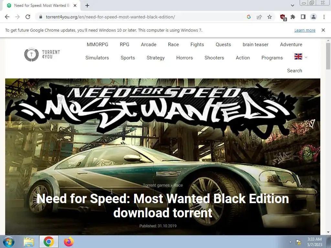Open the Arcade category

point(149,45)
